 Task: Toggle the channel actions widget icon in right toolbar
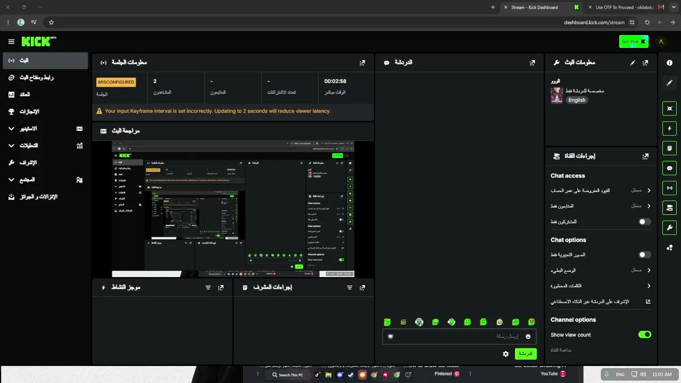(x=669, y=207)
